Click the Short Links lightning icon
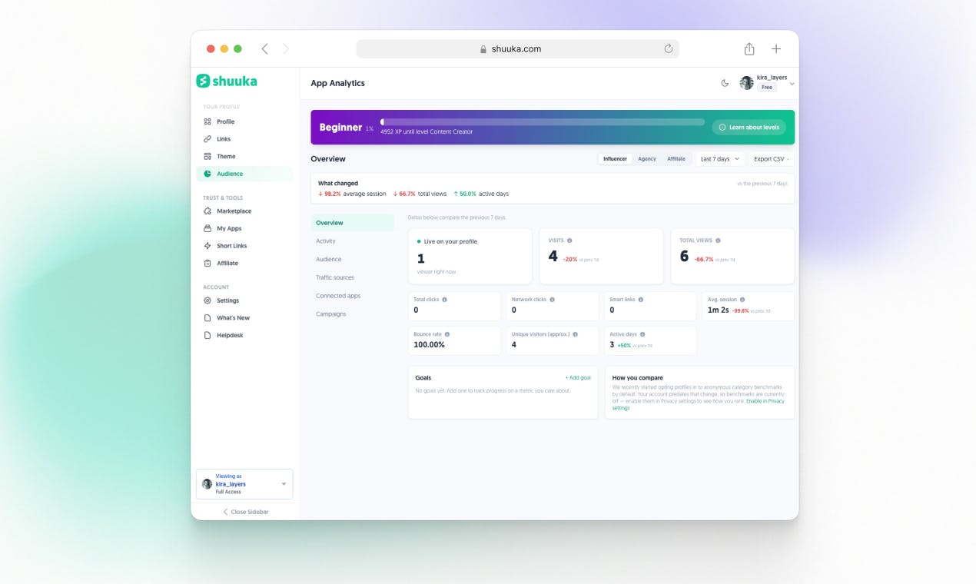Viewport: 976px width, 584px height. [207, 246]
